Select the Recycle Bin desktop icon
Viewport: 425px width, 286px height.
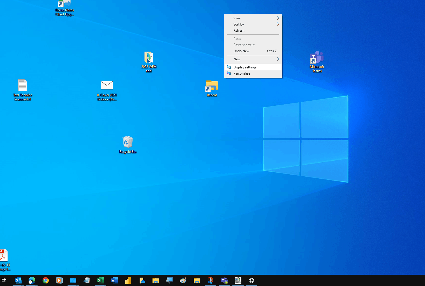click(x=128, y=145)
